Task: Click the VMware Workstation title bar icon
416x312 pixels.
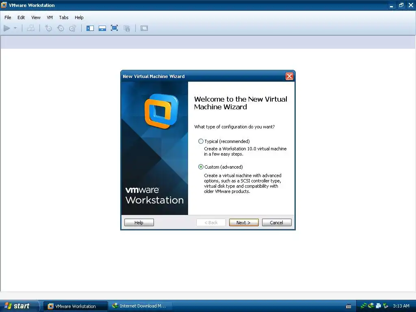Action: [x=4, y=5]
